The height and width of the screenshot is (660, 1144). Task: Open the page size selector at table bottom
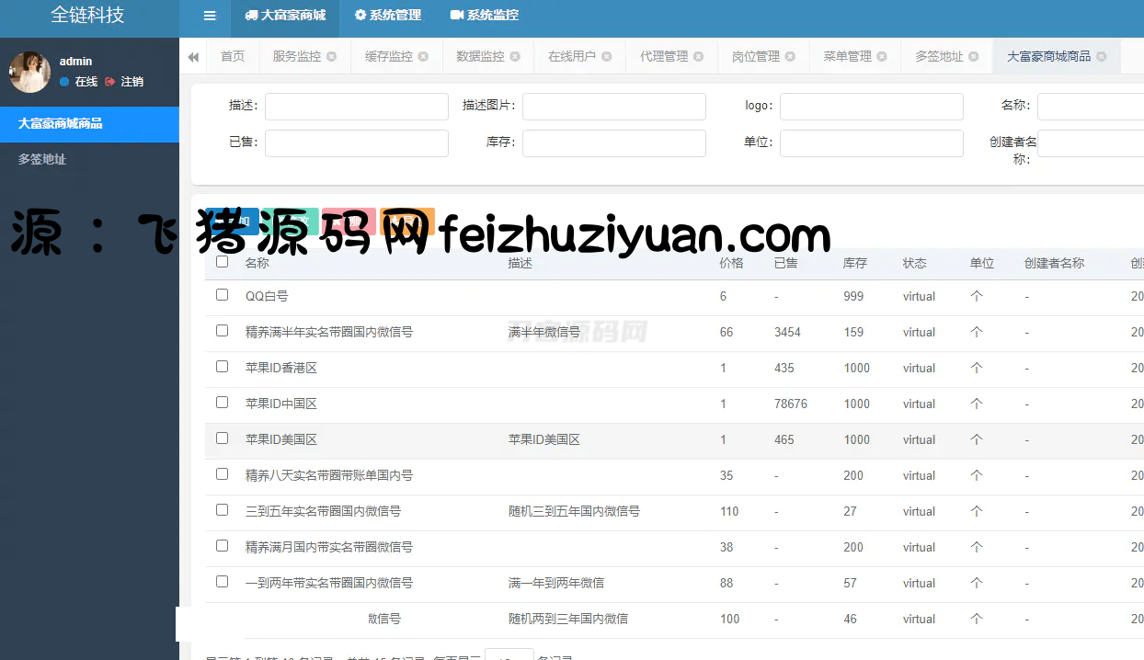[509, 654]
